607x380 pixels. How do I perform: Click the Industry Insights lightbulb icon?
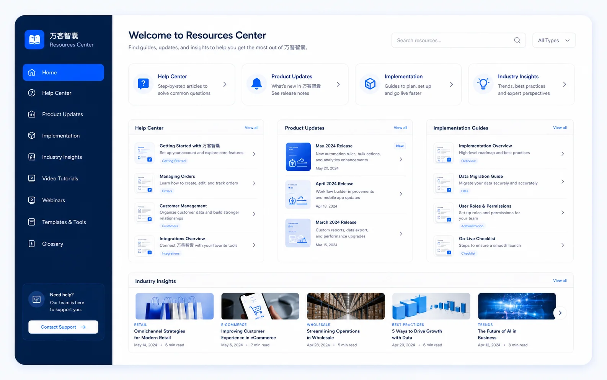(483, 84)
